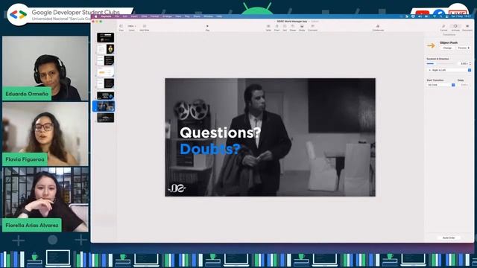Open the Zoom level dropdown

[131, 28]
